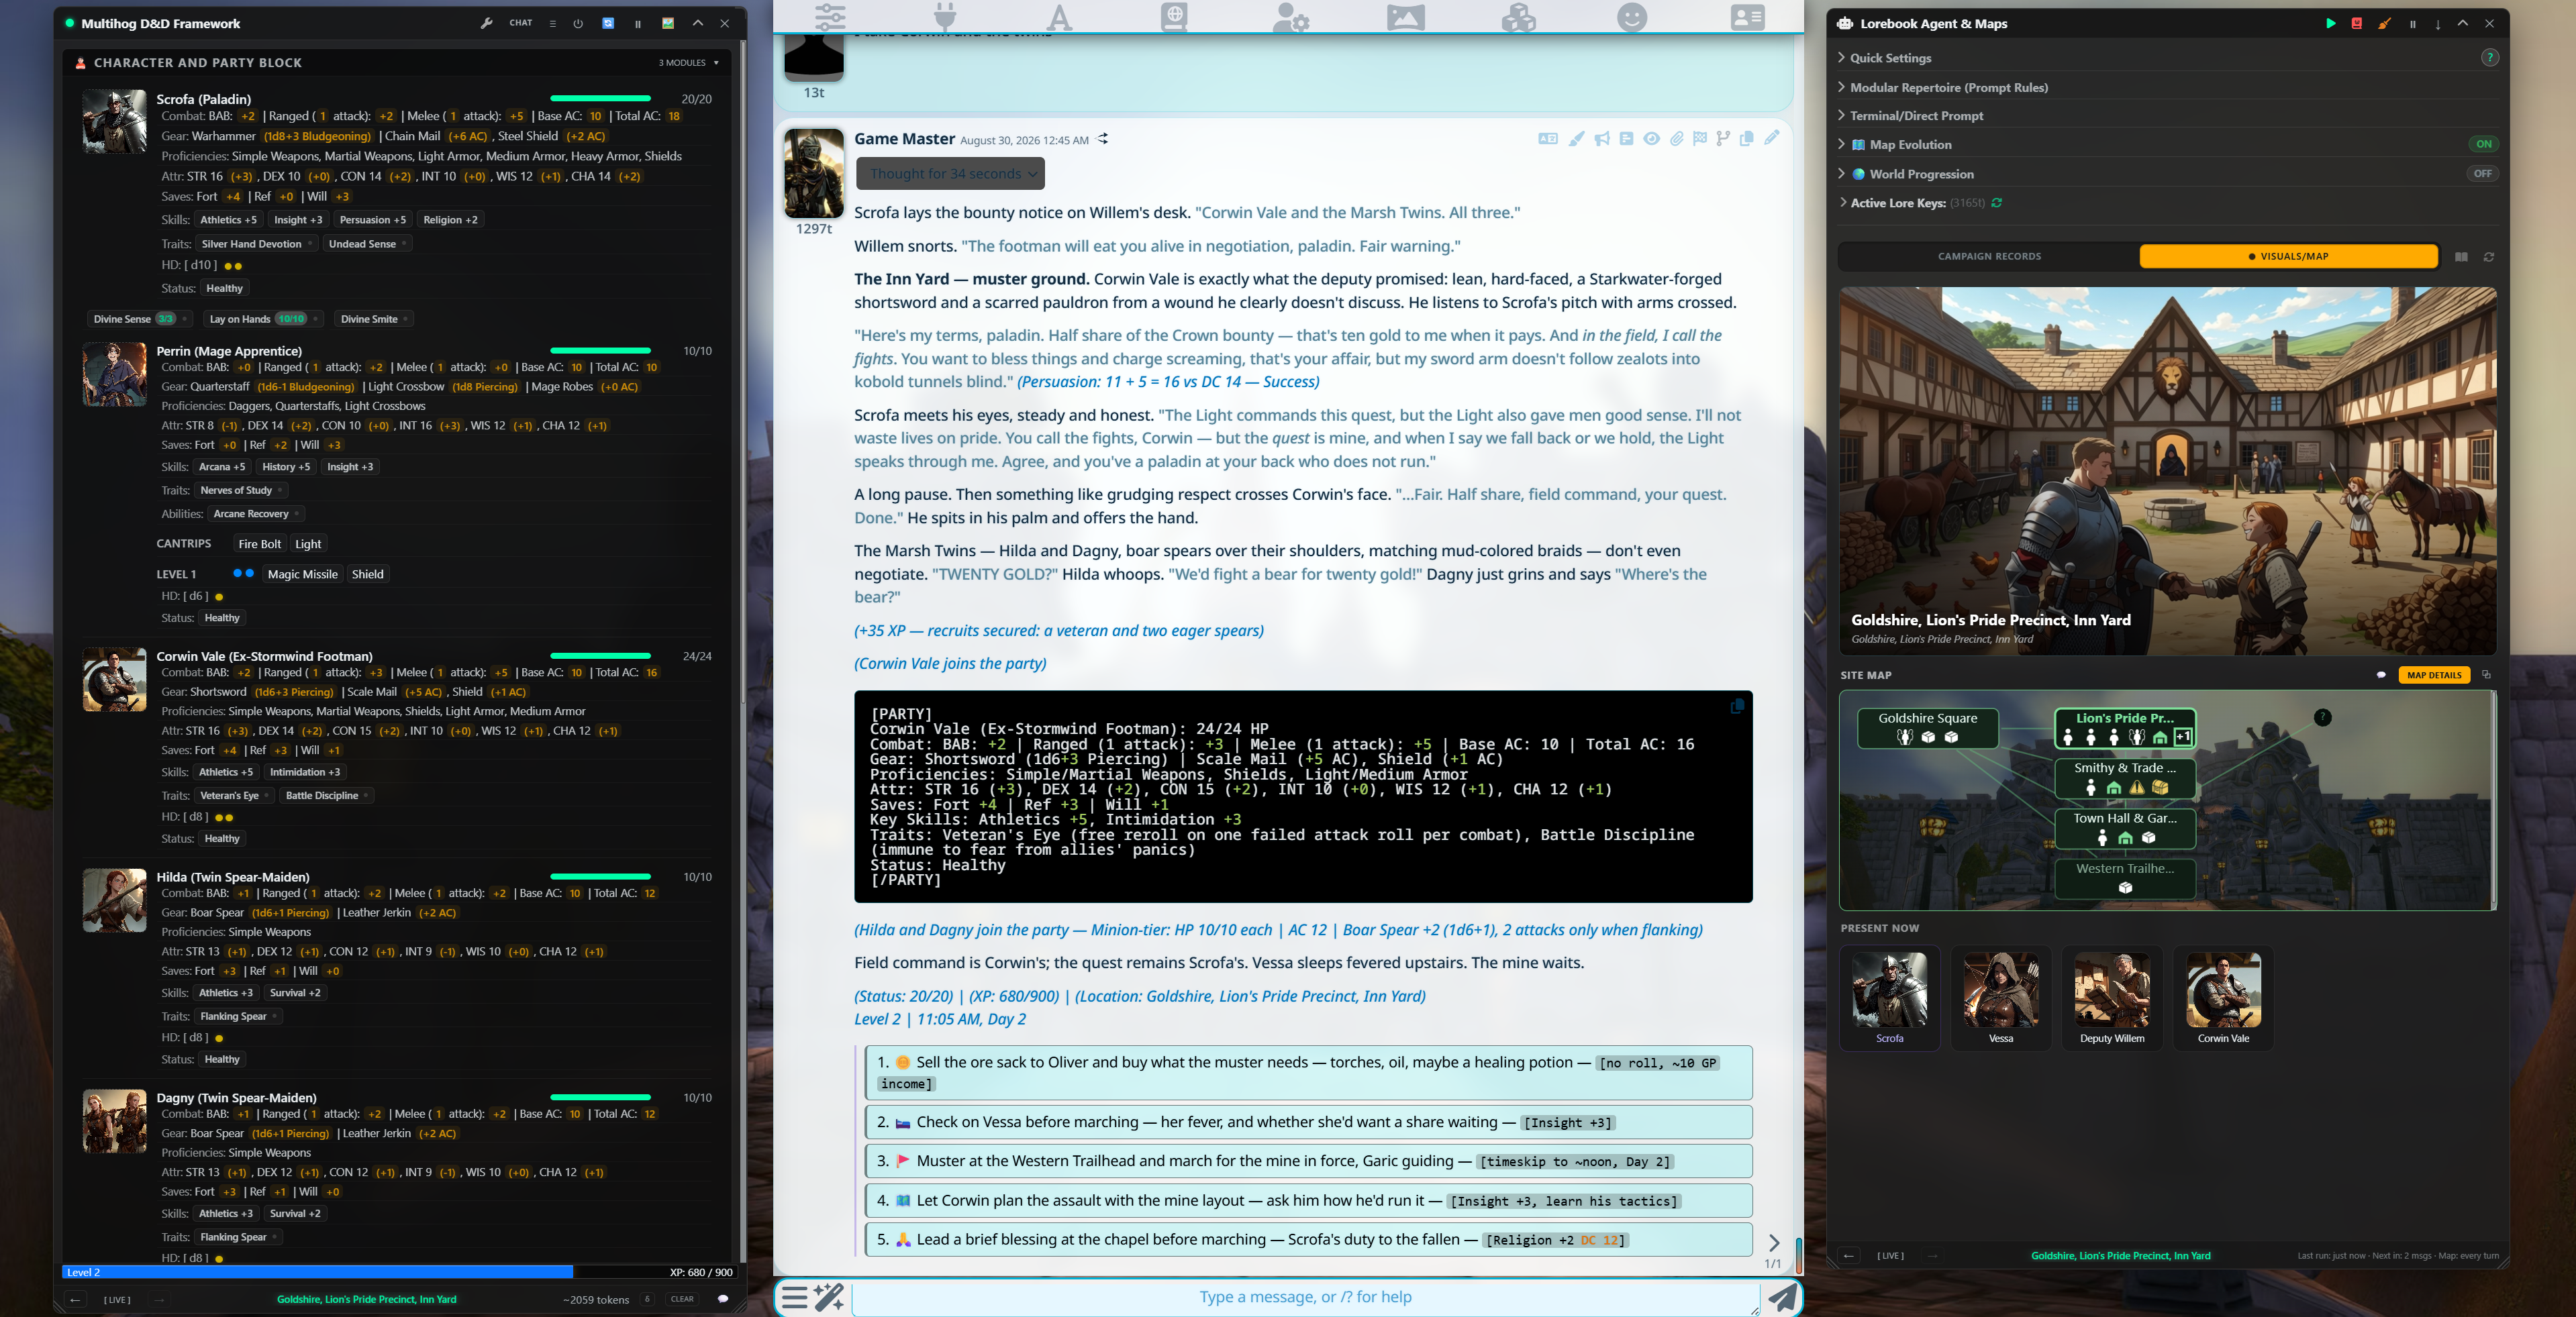2576x1317 pixels.
Task: Pause the Multihog D&D Framework
Action: pyautogui.click(x=638, y=23)
